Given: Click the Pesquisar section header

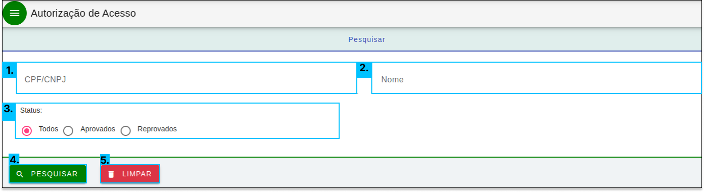Looking at the screenshot, I should pos(366,39).
